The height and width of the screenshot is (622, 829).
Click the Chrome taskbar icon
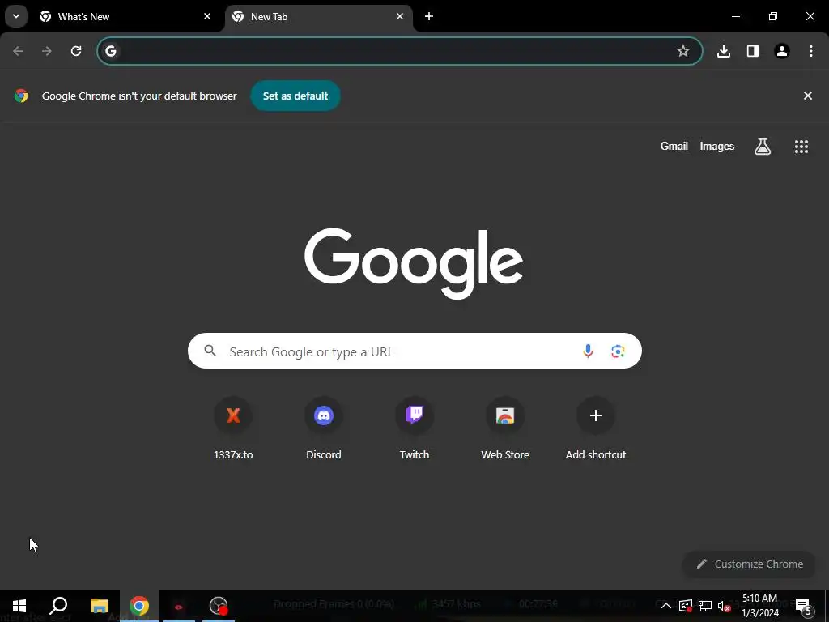pos(139,606)
